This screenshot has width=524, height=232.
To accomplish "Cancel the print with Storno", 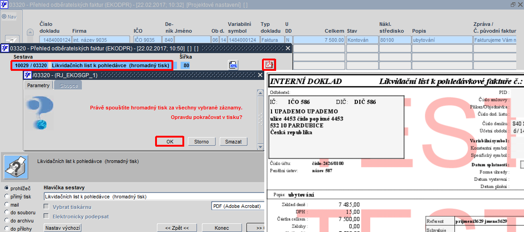I will (201, 141).
